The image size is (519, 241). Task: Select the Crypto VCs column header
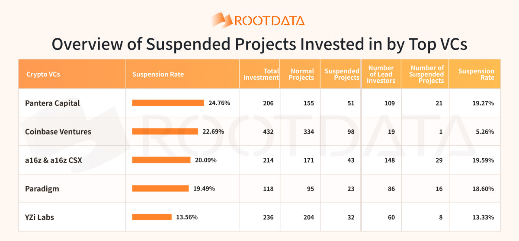tap(43, 74)
